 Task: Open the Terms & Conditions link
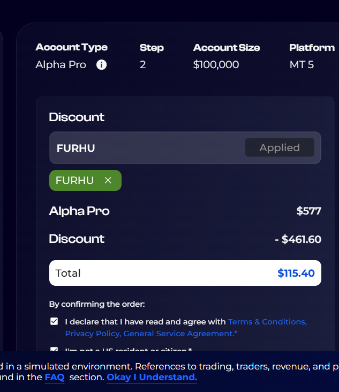267,322
